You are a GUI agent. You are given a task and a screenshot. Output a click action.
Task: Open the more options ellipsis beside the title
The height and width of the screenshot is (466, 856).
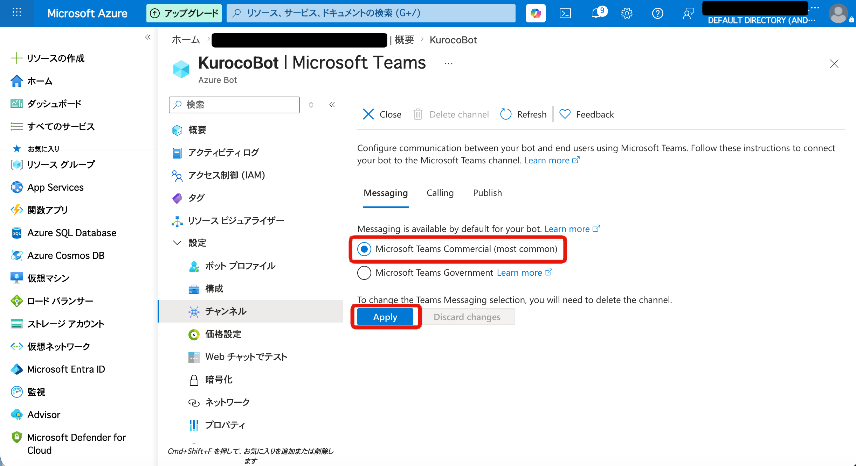click(449, 64)
